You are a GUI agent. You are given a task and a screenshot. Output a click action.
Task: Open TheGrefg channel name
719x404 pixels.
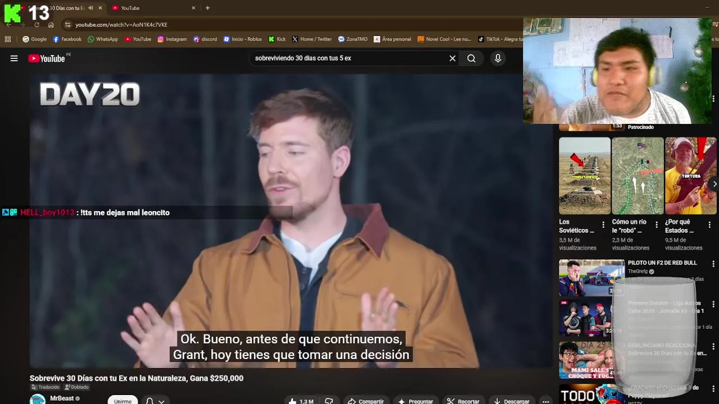[x=638, y=272]
